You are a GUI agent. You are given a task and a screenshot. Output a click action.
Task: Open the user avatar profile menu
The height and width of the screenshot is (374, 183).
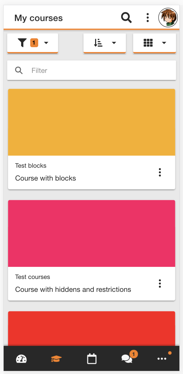tap(168, 18)
